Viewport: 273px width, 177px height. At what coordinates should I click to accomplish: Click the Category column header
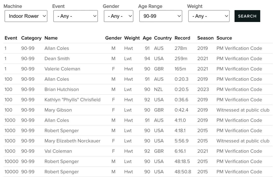31,38
